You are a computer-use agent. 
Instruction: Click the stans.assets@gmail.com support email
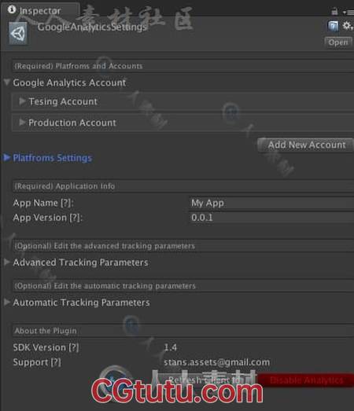coord(217,362)
